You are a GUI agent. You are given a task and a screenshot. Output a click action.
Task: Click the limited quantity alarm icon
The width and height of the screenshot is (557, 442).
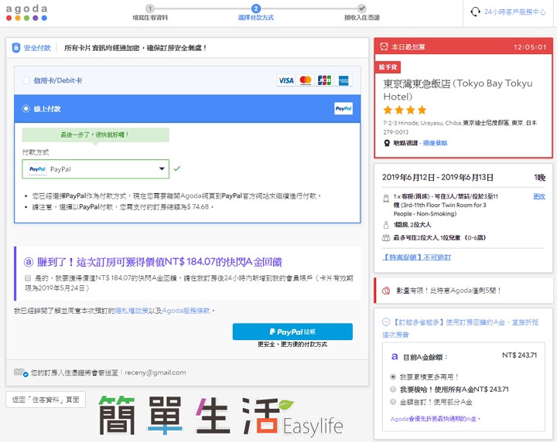(x=386, y=291)
